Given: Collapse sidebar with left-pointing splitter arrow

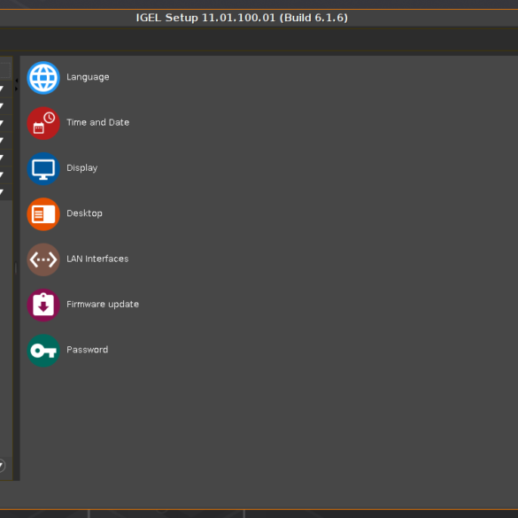Looking at the screenshot, I should (x=16, y=81).
